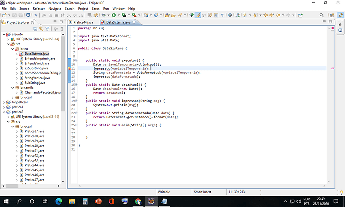Close the DataSistema.java editor tab
The image size is (345, 207).
pos(134,22)
